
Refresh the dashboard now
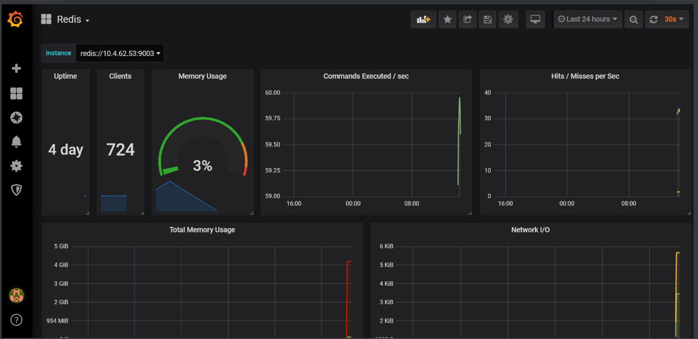click(x=653, y=19)
